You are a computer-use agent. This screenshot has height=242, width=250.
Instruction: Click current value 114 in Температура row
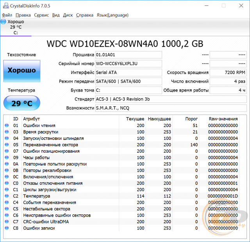pos(141,196)
